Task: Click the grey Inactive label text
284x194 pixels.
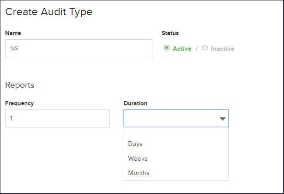Action: pyautogui.click(x=223, y=48)
